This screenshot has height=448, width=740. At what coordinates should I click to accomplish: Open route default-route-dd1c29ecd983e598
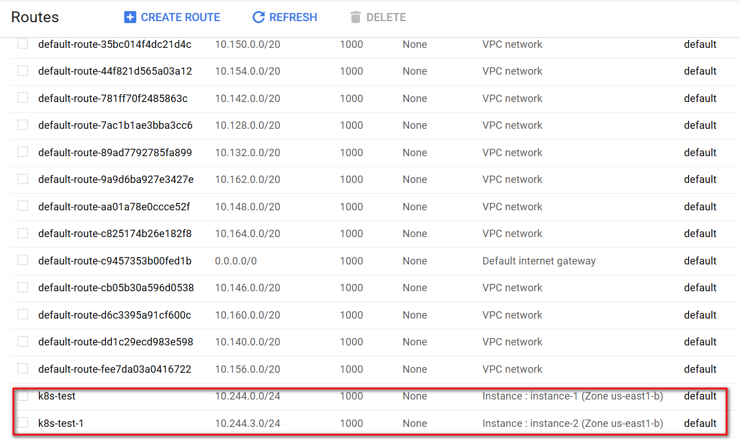click(x=115, y=342)
